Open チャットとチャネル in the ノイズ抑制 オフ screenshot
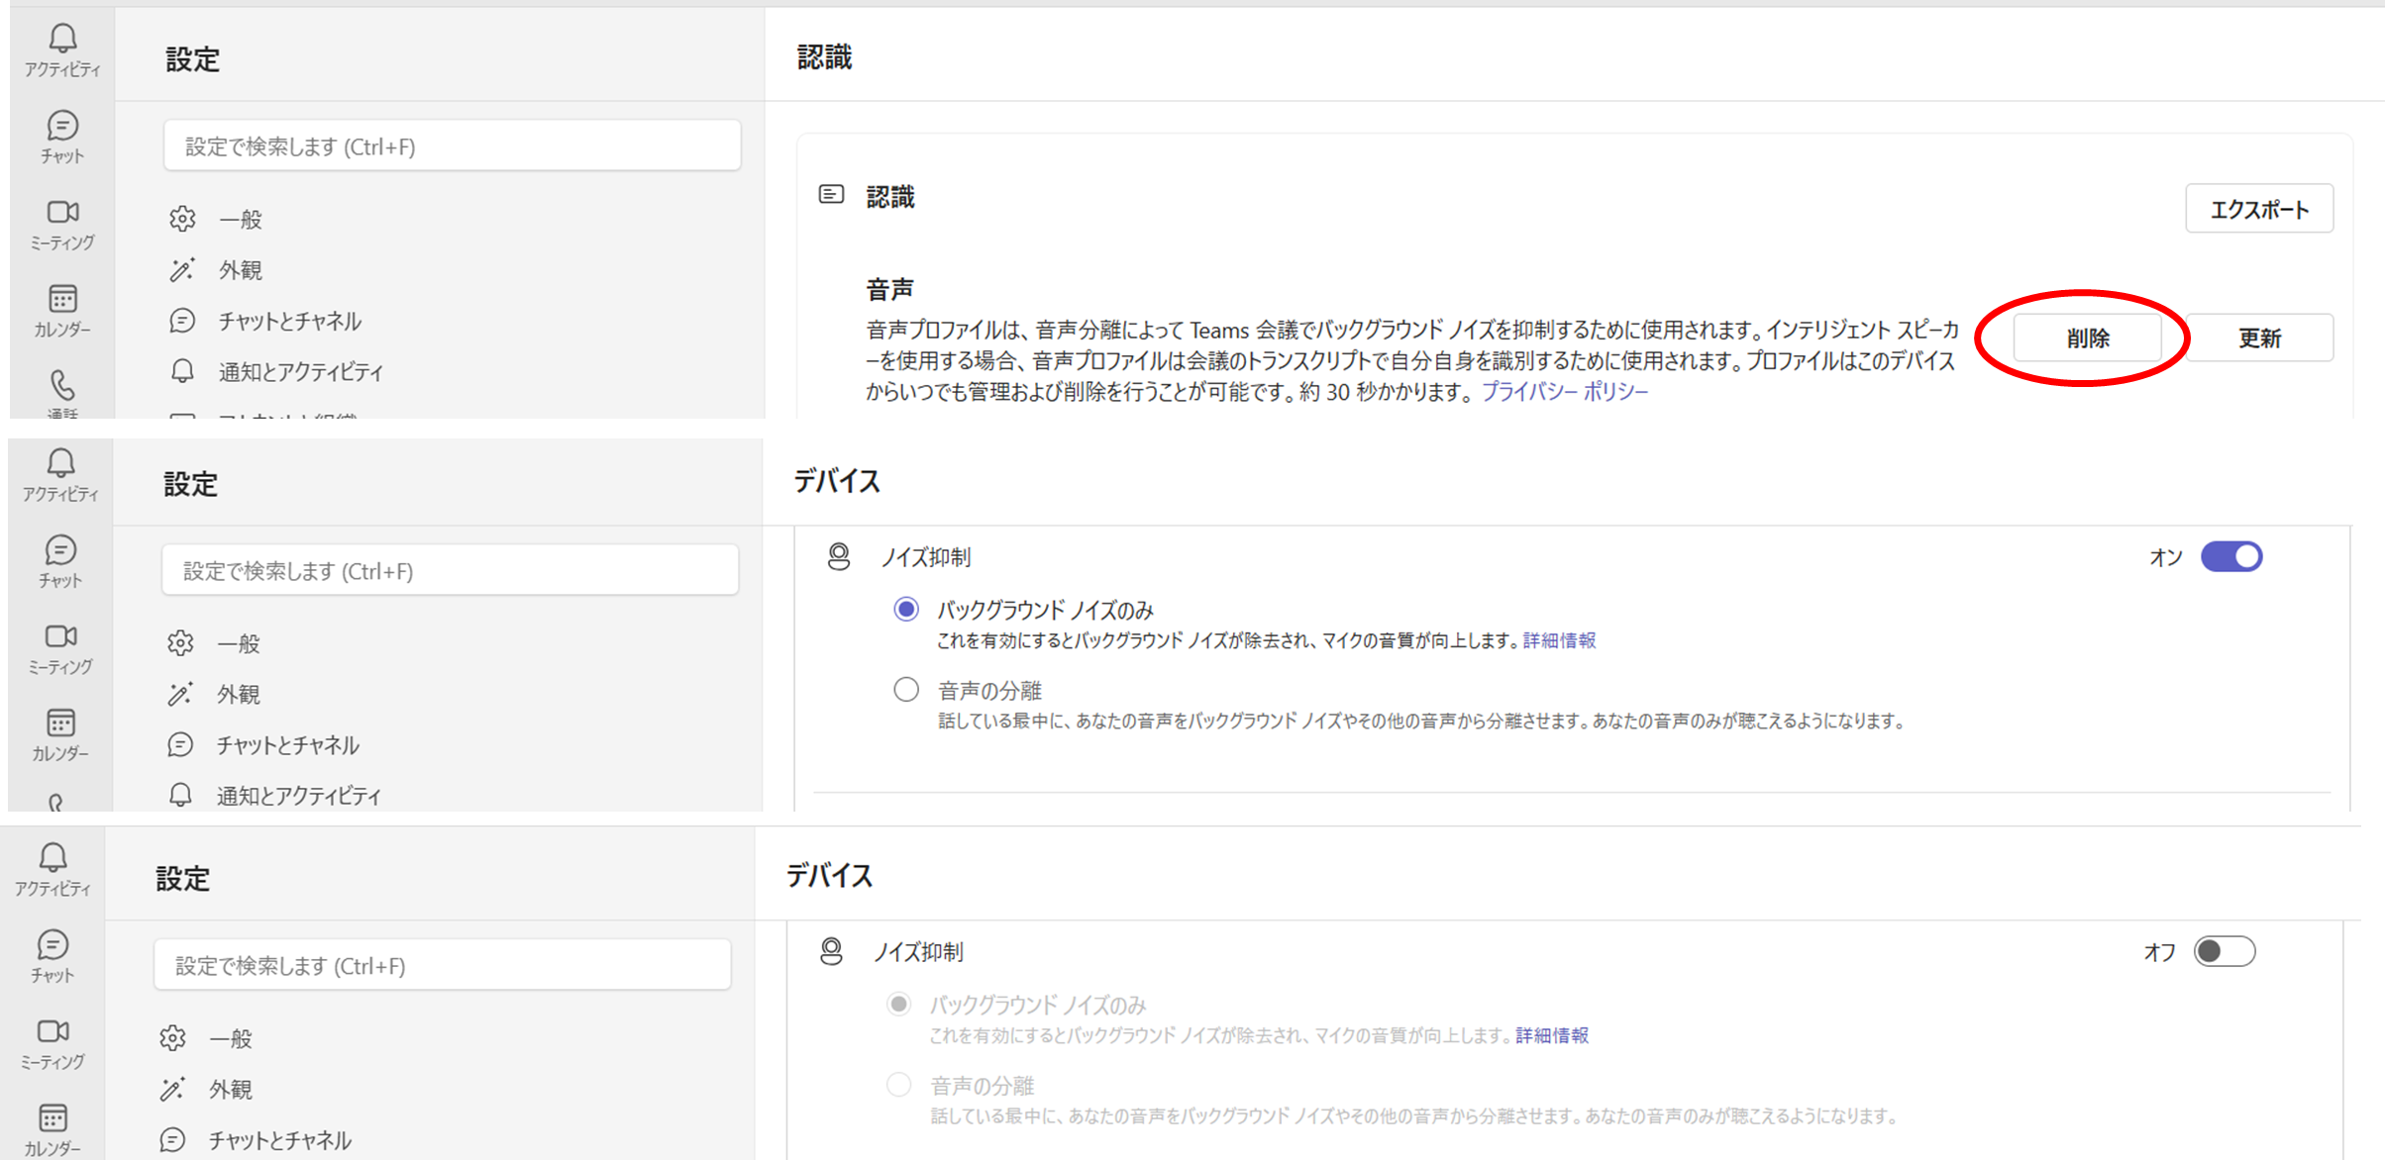 point(280,1139)
